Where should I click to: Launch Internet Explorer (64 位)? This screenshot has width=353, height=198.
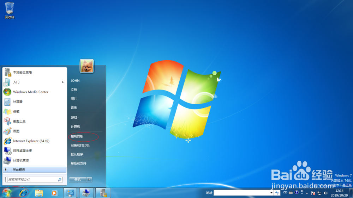[35, 141]
